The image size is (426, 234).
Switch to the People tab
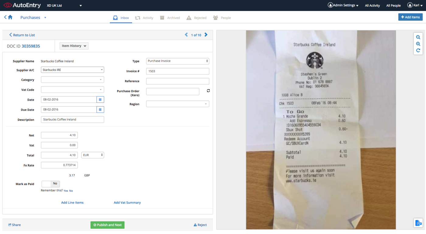click(x=222, y=18)
